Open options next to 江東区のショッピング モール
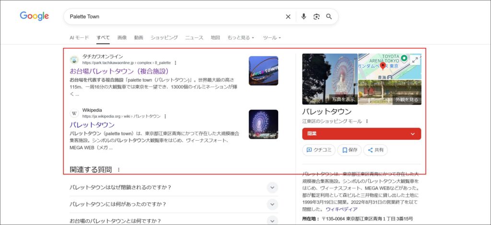Image resolution: width=491 pixels, height=225 pixels. tap(367, 121)
